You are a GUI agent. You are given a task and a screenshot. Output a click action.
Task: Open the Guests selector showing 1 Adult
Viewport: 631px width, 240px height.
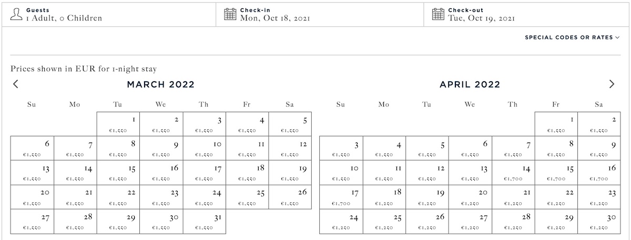tap(108, 14)
